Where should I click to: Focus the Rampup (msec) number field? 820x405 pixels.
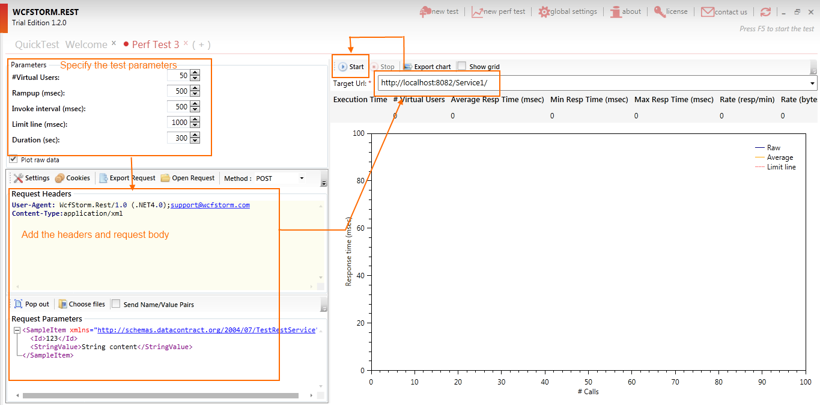[178, 91]
